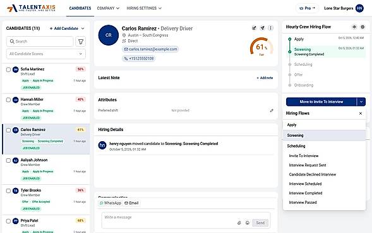Click the TalentAxis logo
The width and height of the screenshot is (372, 233).
(x=32, y=8)
